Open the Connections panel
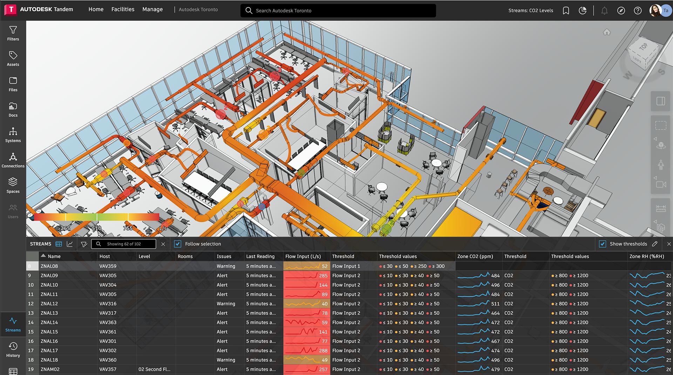This screenshot has height=375, width=673. [13, 160]
